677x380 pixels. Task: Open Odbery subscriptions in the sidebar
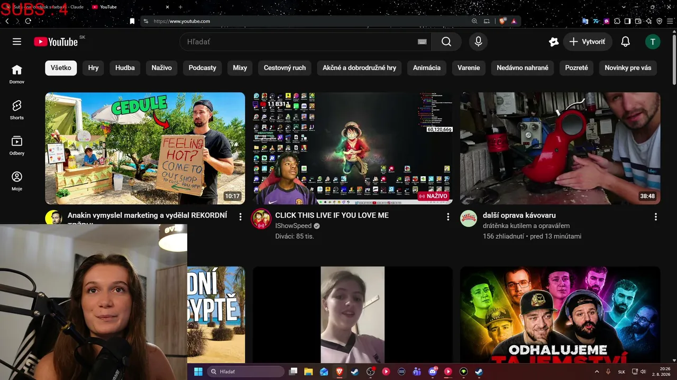click(17, 146)
